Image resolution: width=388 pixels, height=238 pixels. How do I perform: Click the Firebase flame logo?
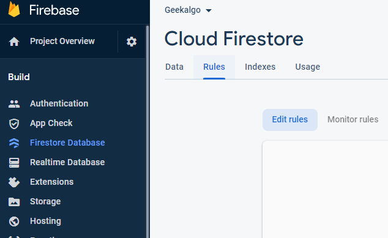coord(14,9)
